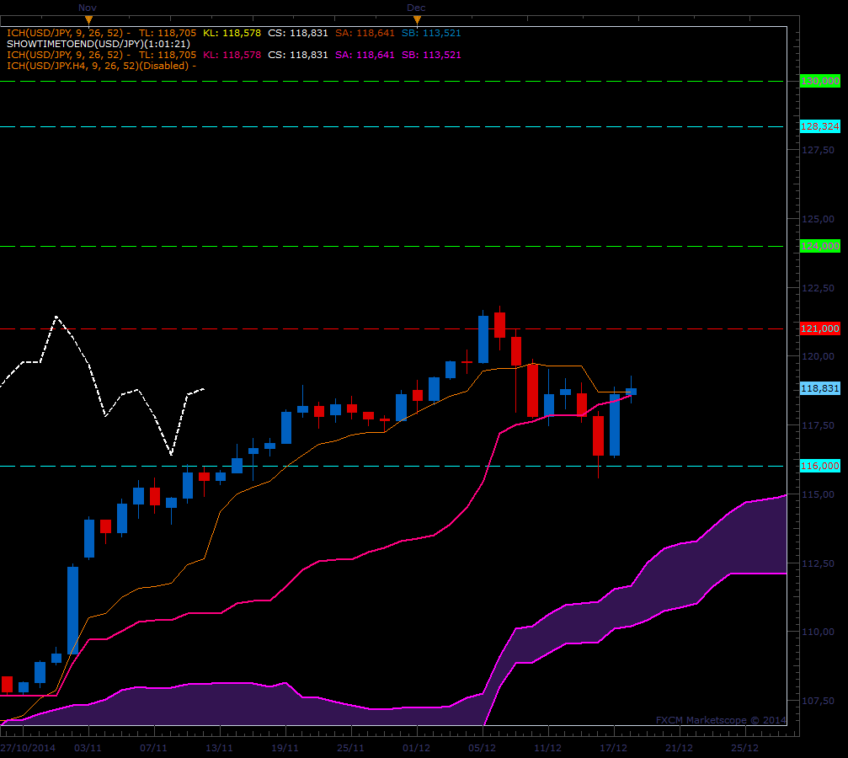
Task: Click the 17/12 date on time axis
Action: [x=613, y=747]
